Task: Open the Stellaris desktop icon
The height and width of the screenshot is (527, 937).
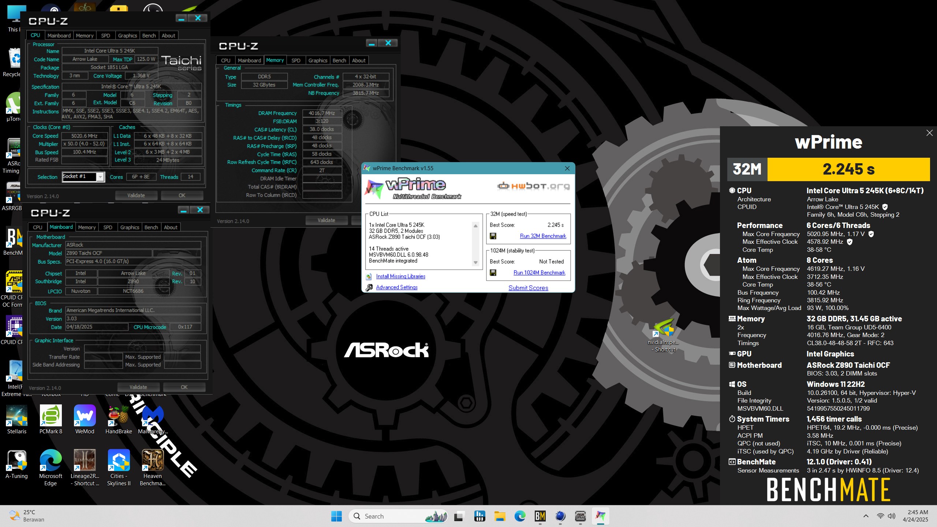Action: pyautogui.click(x=16, y=419)
